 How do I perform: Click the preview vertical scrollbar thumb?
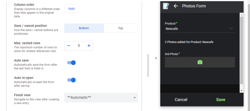click(241, 50)
